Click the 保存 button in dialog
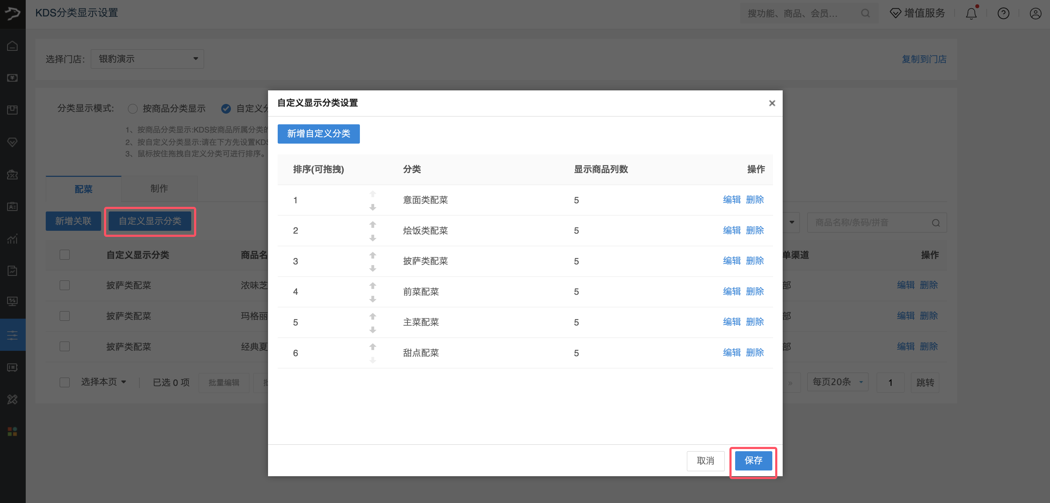The width and height of the screenshot is (1050, 503). point(753,460)
